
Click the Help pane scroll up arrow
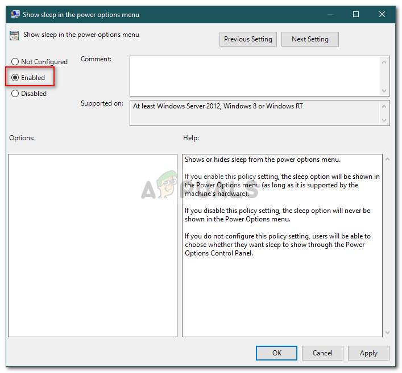387,159
